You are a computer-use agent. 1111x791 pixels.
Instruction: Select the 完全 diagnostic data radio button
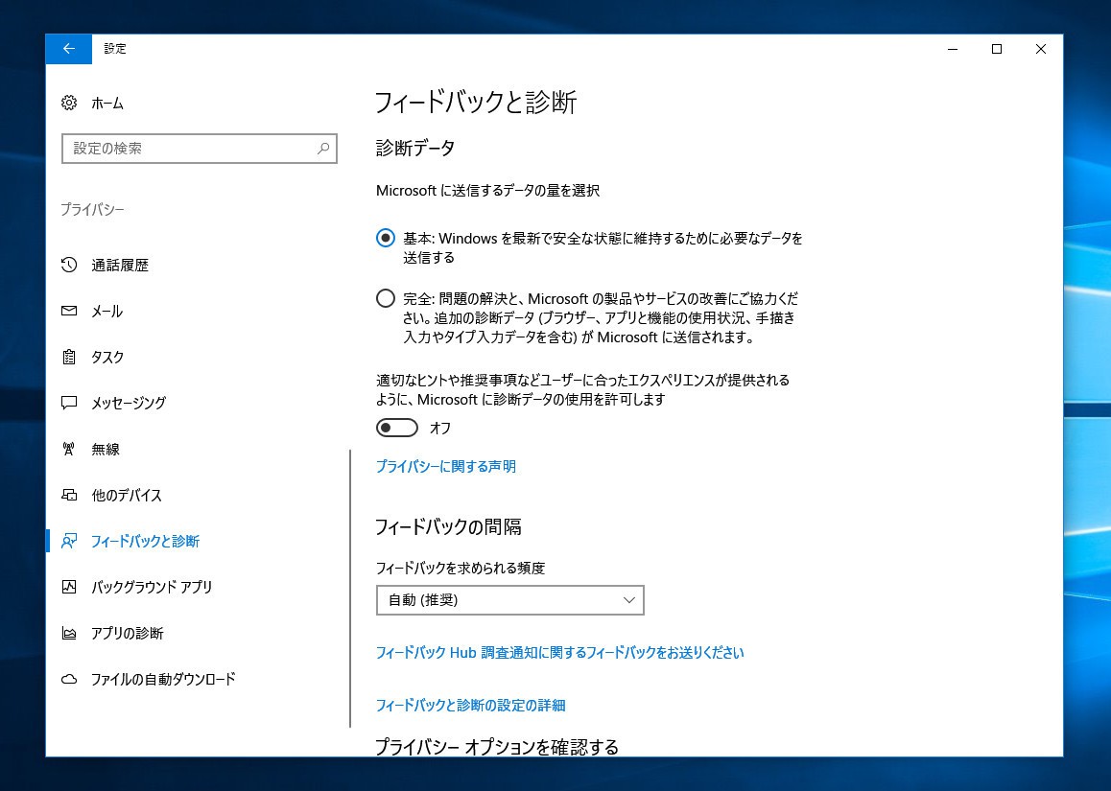[x=386, y=298]
